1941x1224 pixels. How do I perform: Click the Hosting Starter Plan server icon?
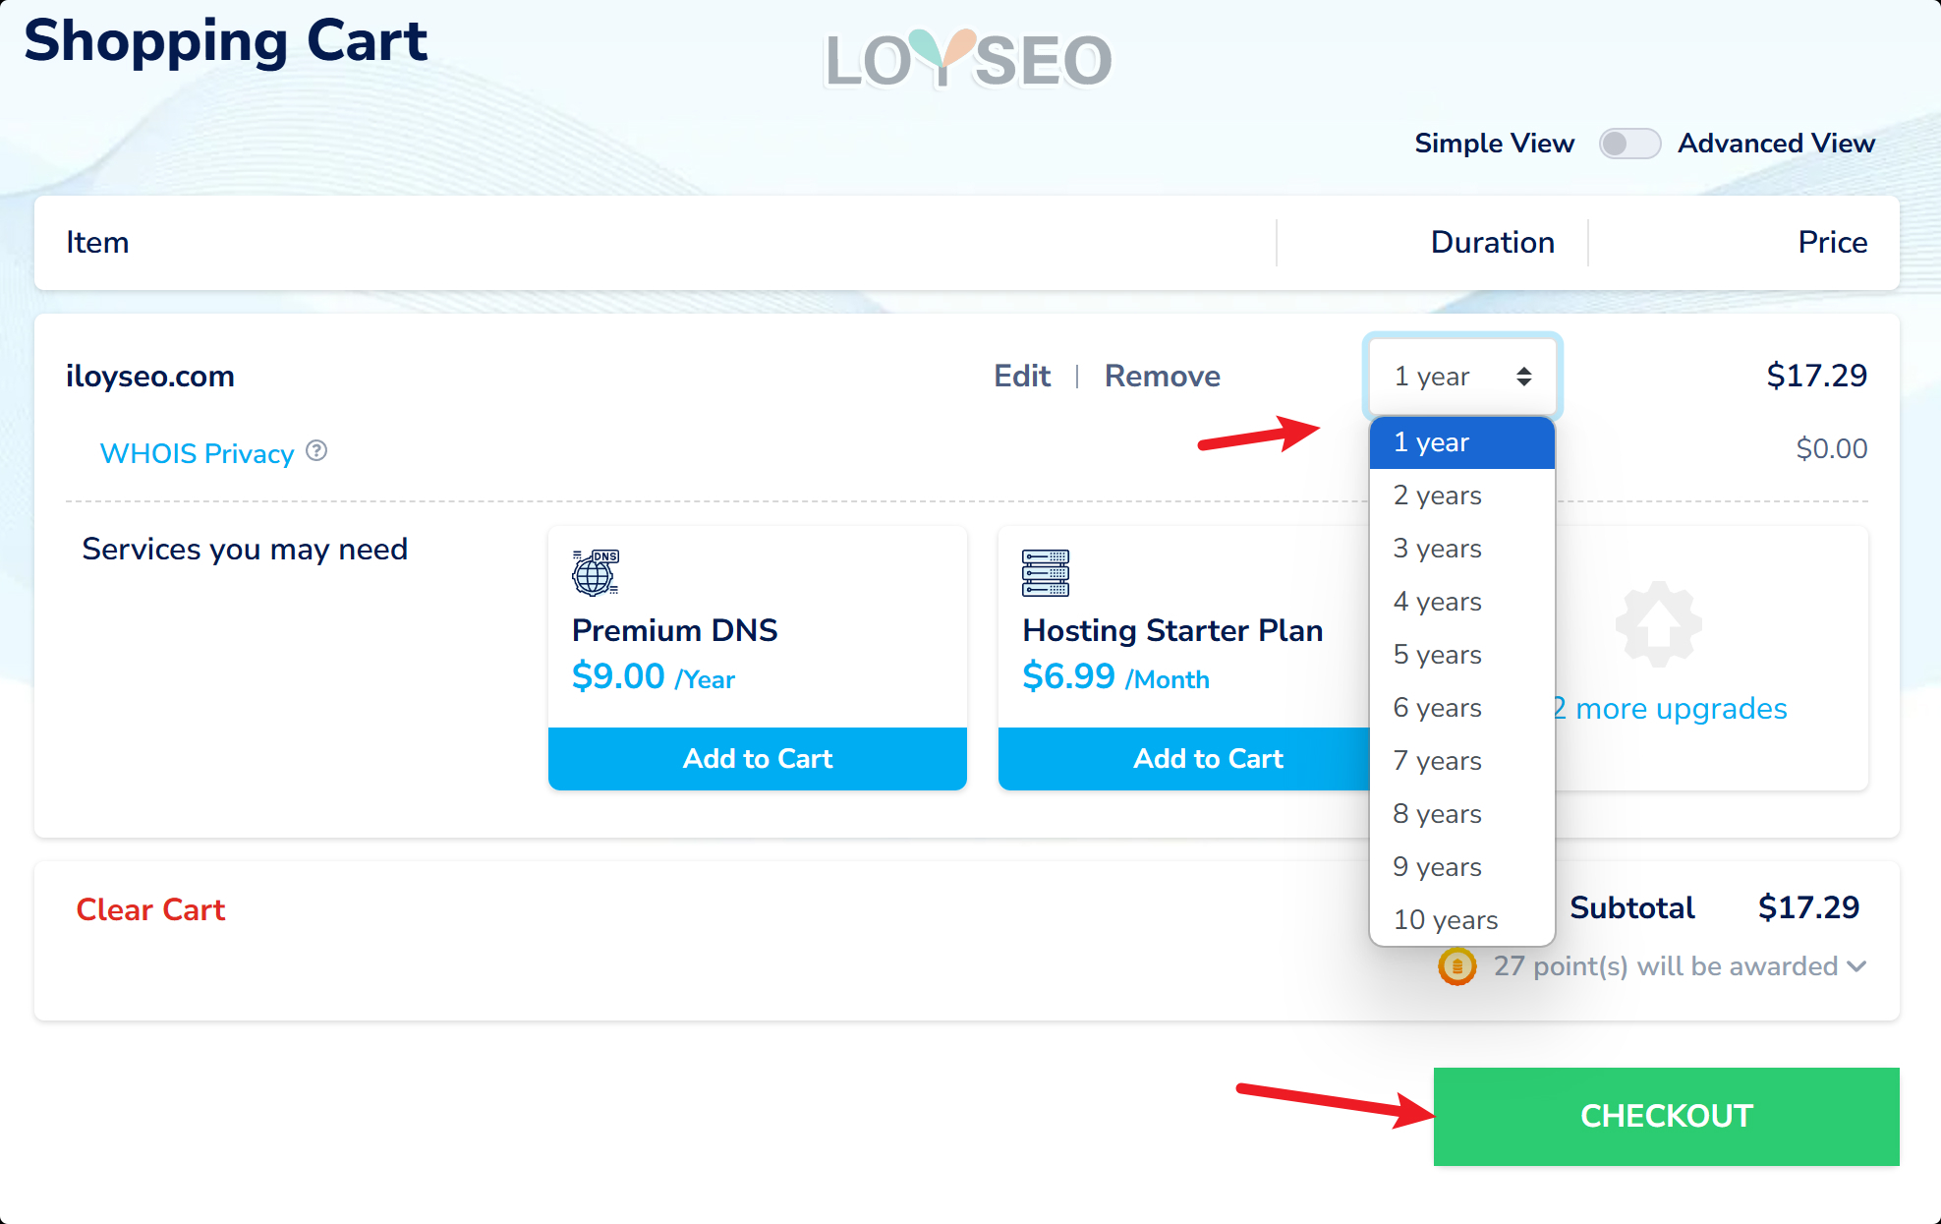coord(1045,573)
